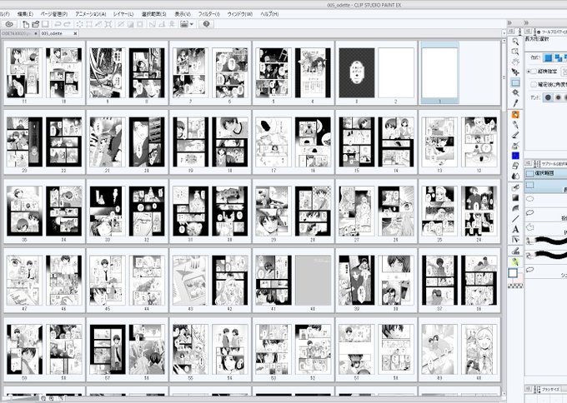
Task: Select the Brush tool
Action: click(x=515, y=135)
